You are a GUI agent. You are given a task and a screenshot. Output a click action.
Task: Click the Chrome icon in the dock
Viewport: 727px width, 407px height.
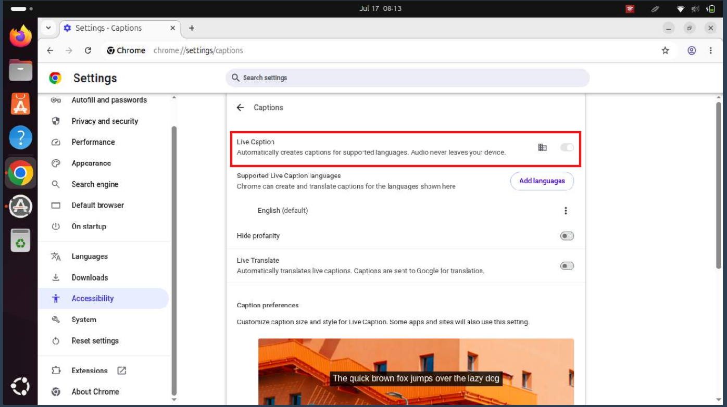tap(20, 173)
